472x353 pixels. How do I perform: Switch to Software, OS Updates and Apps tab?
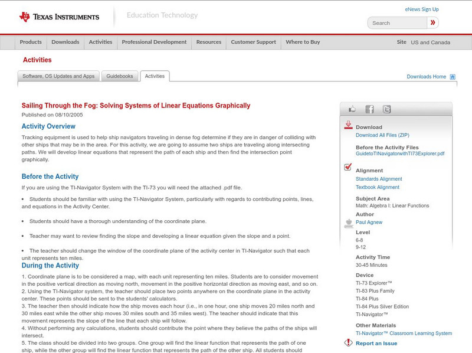(58, 76)
